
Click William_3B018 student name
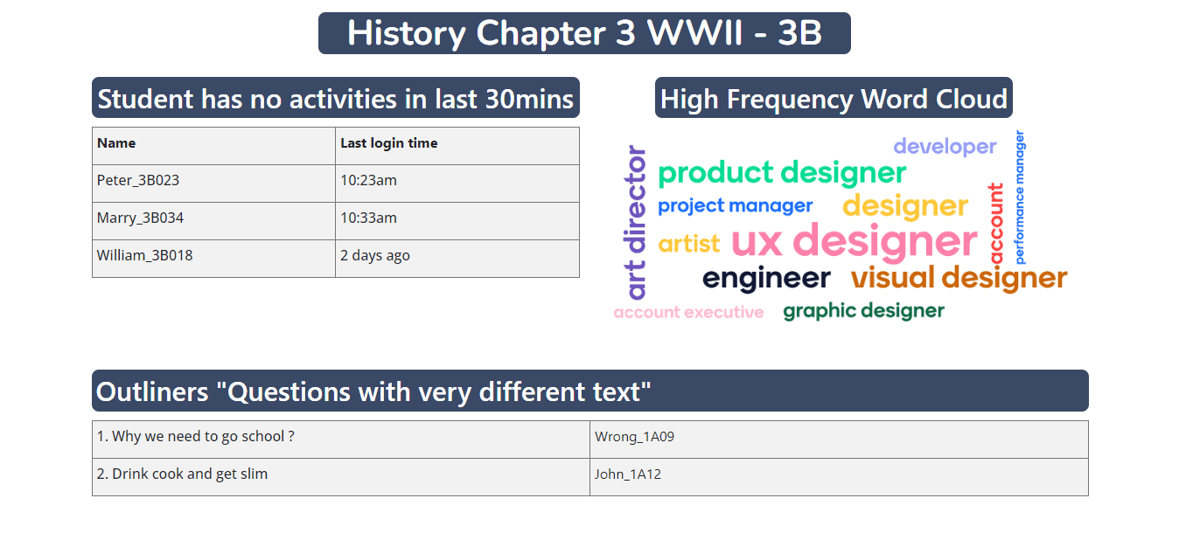(144, 256)
